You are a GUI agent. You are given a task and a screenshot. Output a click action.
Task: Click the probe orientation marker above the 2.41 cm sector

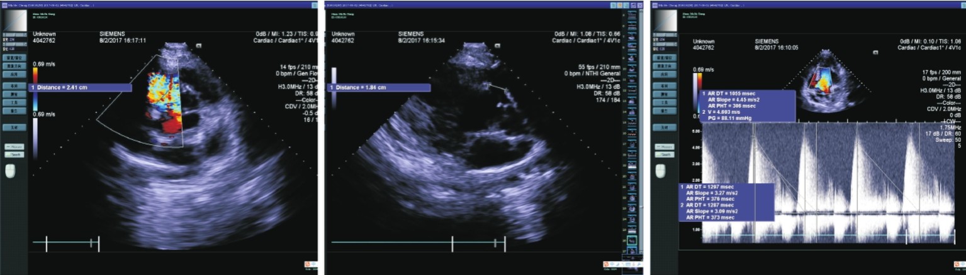(198, 45)
